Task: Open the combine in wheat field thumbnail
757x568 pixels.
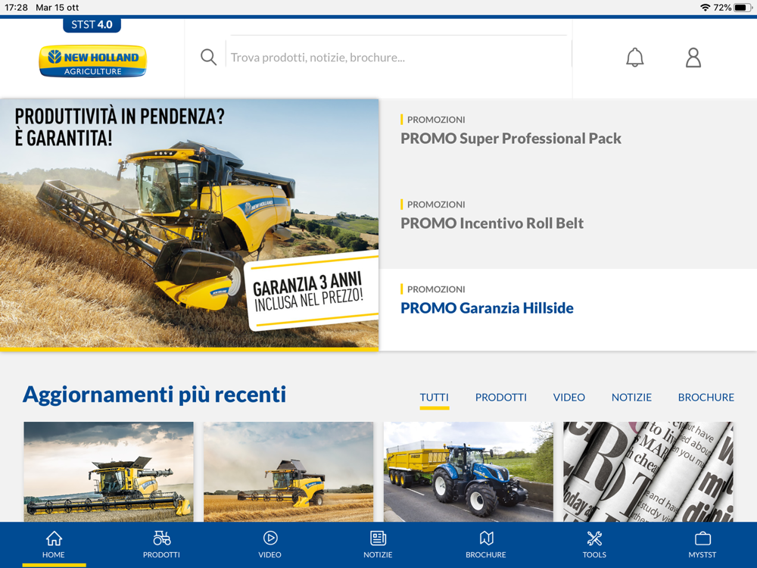Action: [288, 472]
